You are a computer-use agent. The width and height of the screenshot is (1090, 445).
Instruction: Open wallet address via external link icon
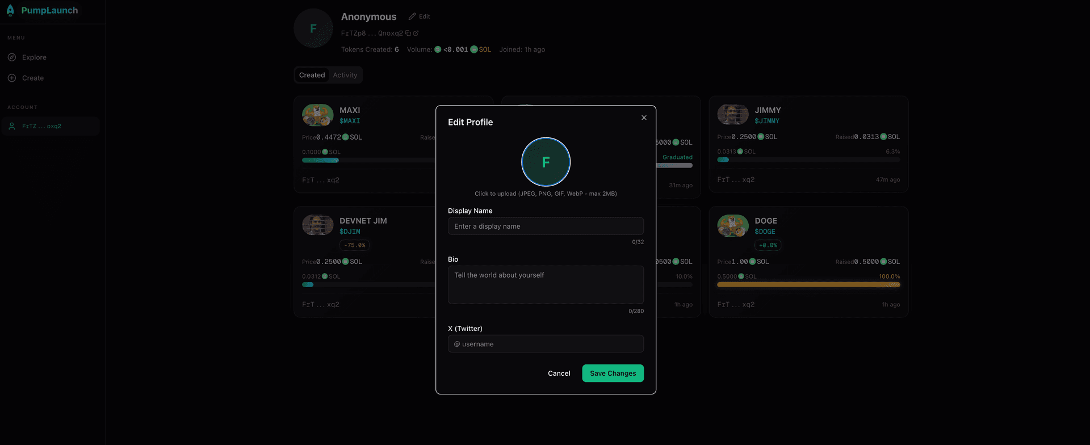(x=416, y=33)
